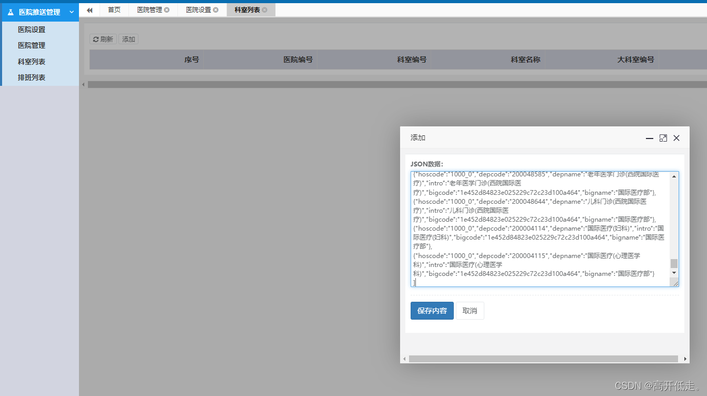The image size is (707, 396).
Task: Click the table's horizontal scrollbar
Action: 397,84
